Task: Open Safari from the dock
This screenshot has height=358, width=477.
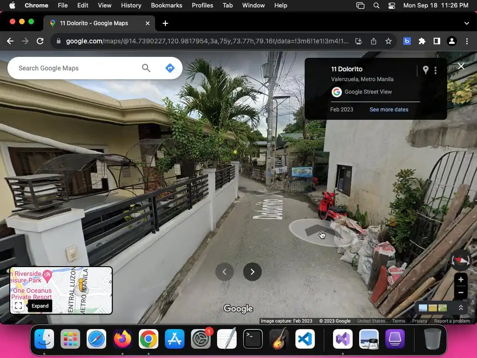Action: tap(96, 339)
